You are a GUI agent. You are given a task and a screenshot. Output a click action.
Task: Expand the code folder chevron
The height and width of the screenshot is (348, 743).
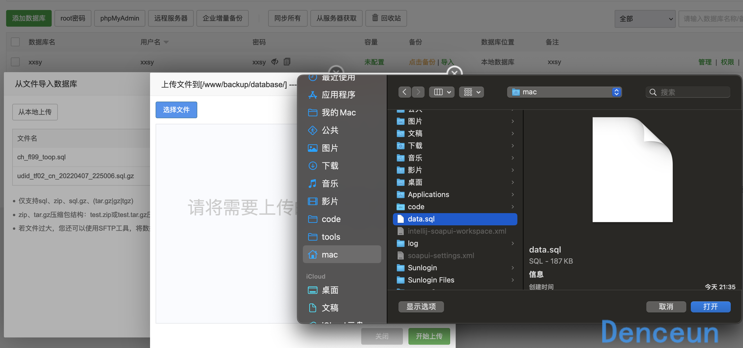[513, 207]
